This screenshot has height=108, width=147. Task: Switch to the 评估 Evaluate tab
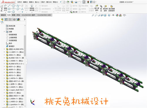pos(18,15)
